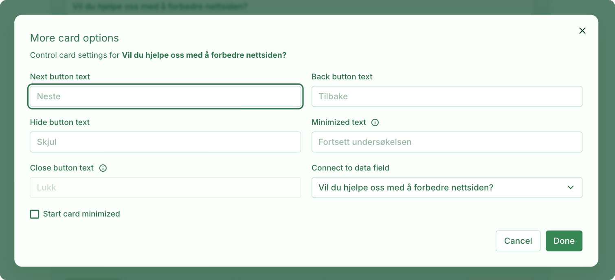Screen dimensions: 615x280
Task: Click the 'More card options' heading
Action: click(75, 38)
